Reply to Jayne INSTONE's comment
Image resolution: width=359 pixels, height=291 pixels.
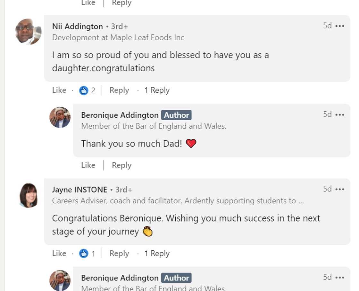point(119,253)
